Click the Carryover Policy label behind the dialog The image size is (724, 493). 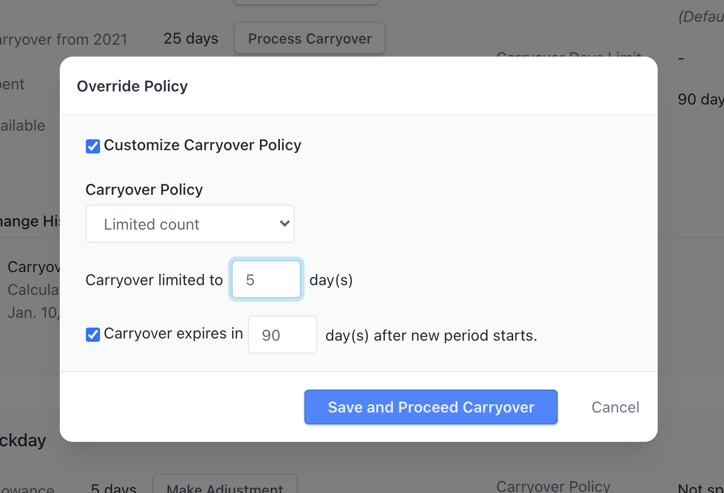(553, 486)
